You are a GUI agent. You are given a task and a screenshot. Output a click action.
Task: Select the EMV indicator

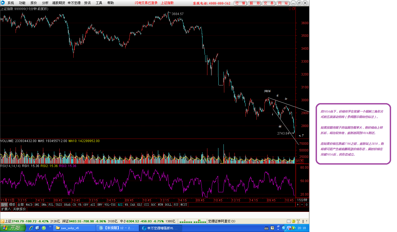coord(100,205)
